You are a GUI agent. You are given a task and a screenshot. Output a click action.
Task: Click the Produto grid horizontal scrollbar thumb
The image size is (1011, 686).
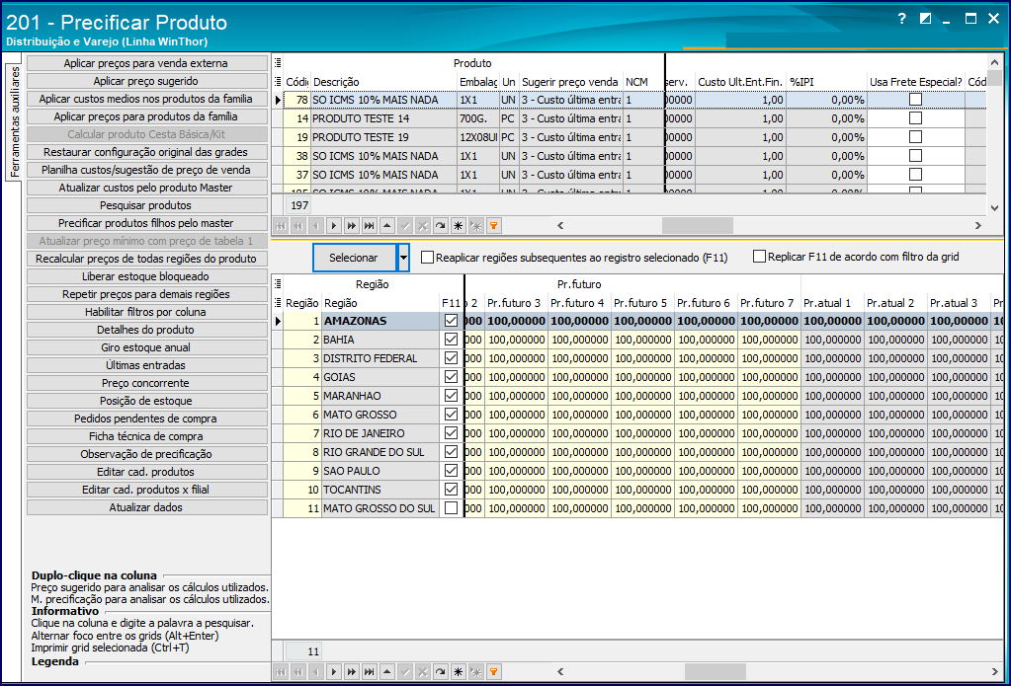tap(698, 225)
